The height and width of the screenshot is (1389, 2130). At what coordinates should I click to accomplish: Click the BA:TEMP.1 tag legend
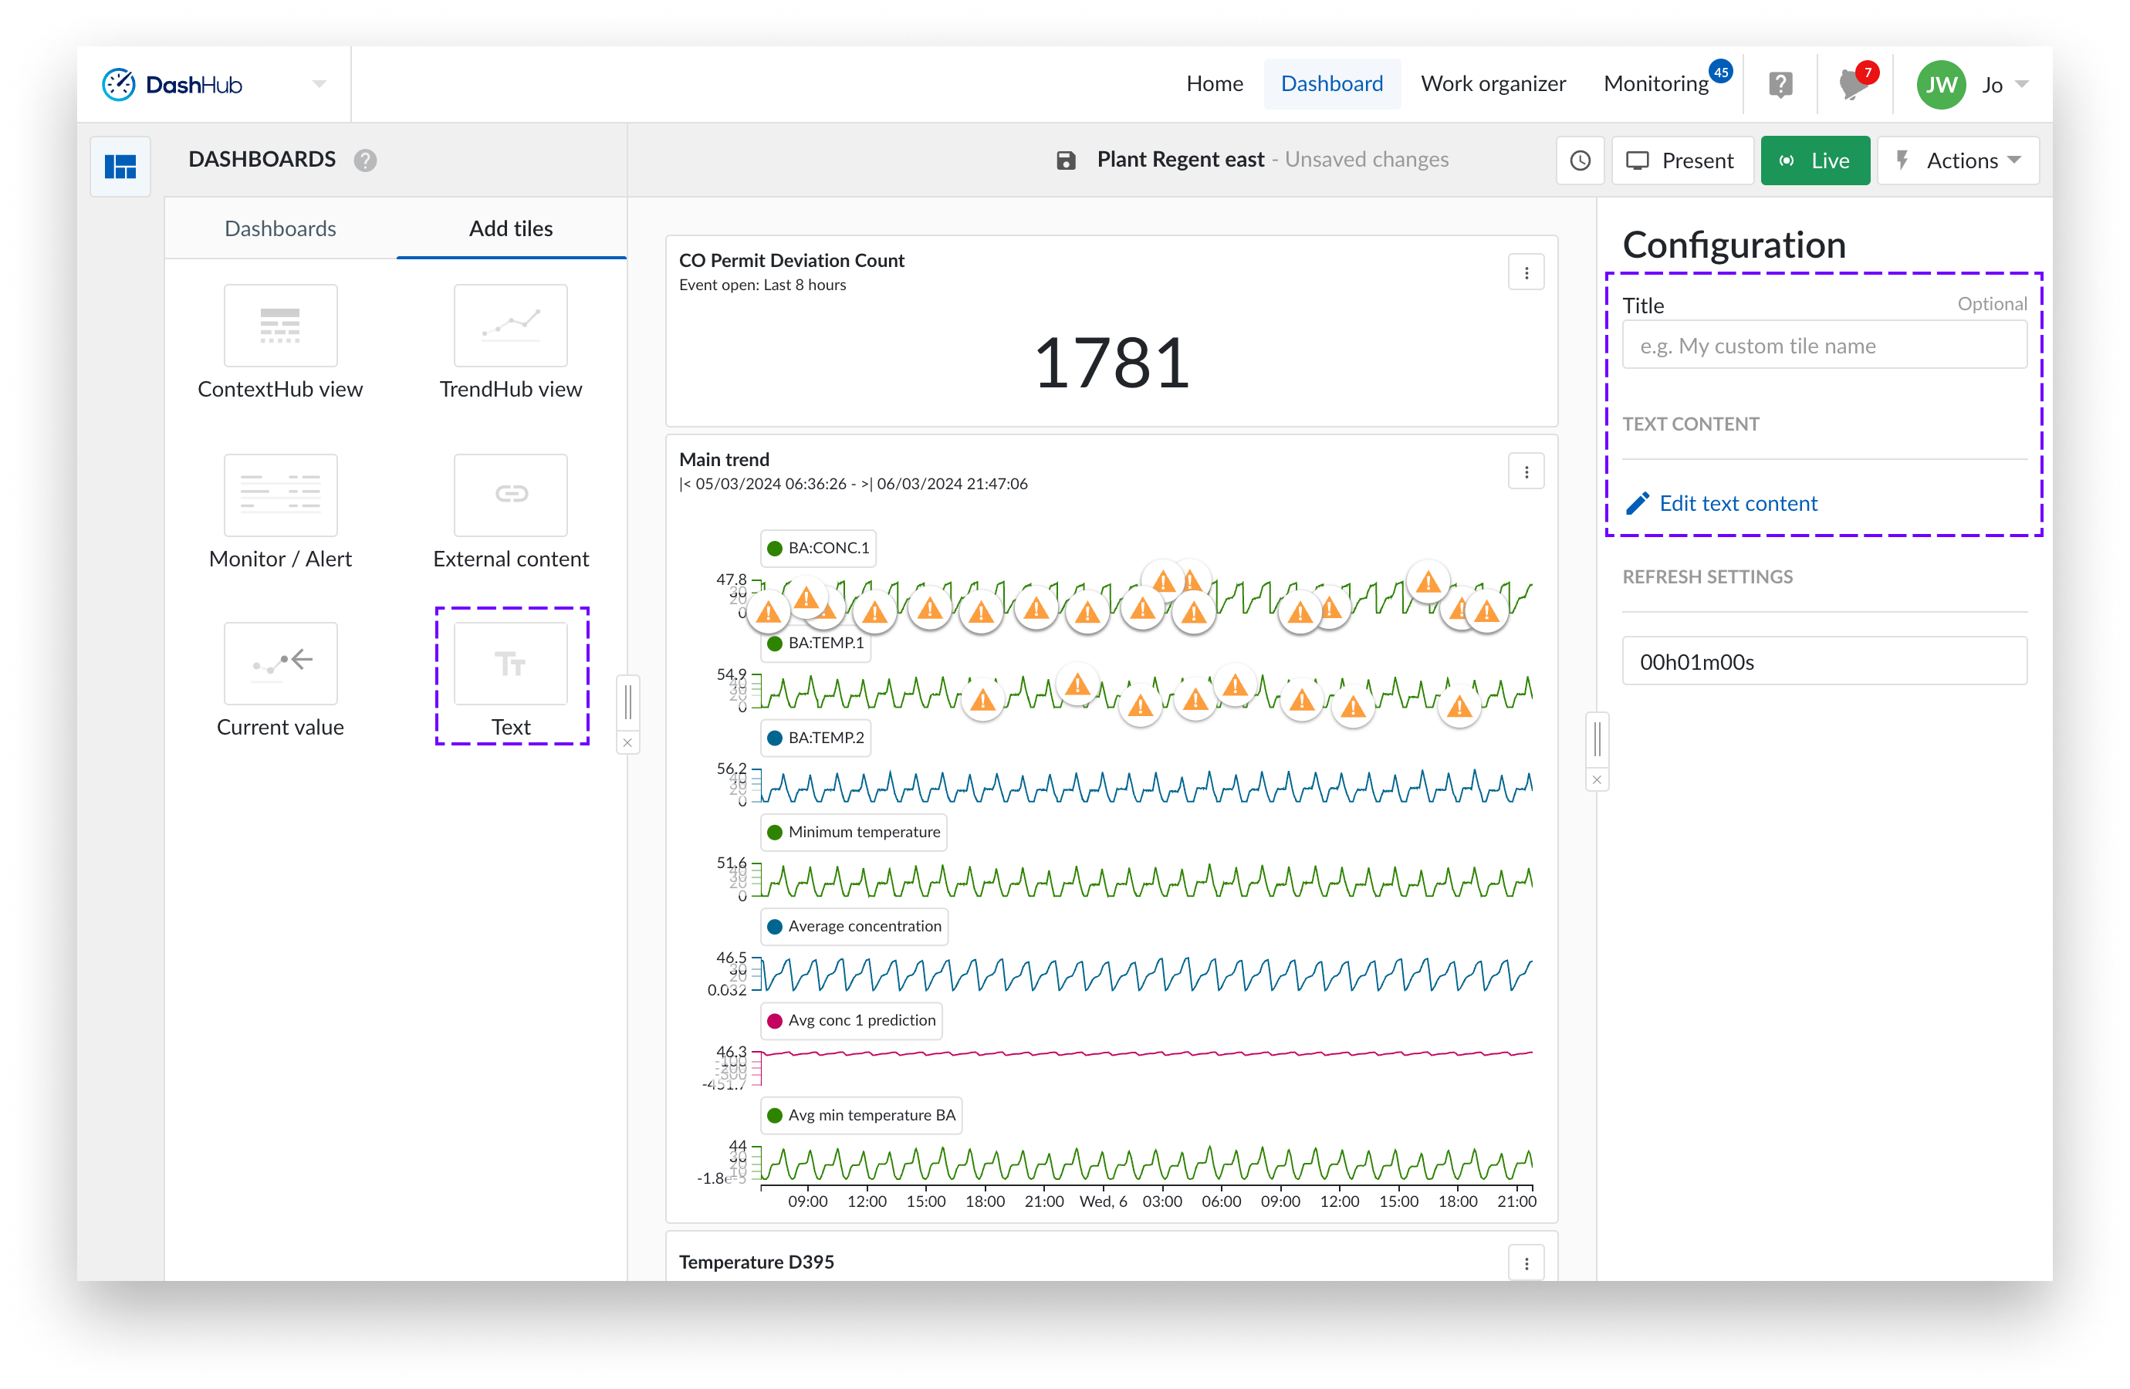[816, 643]
